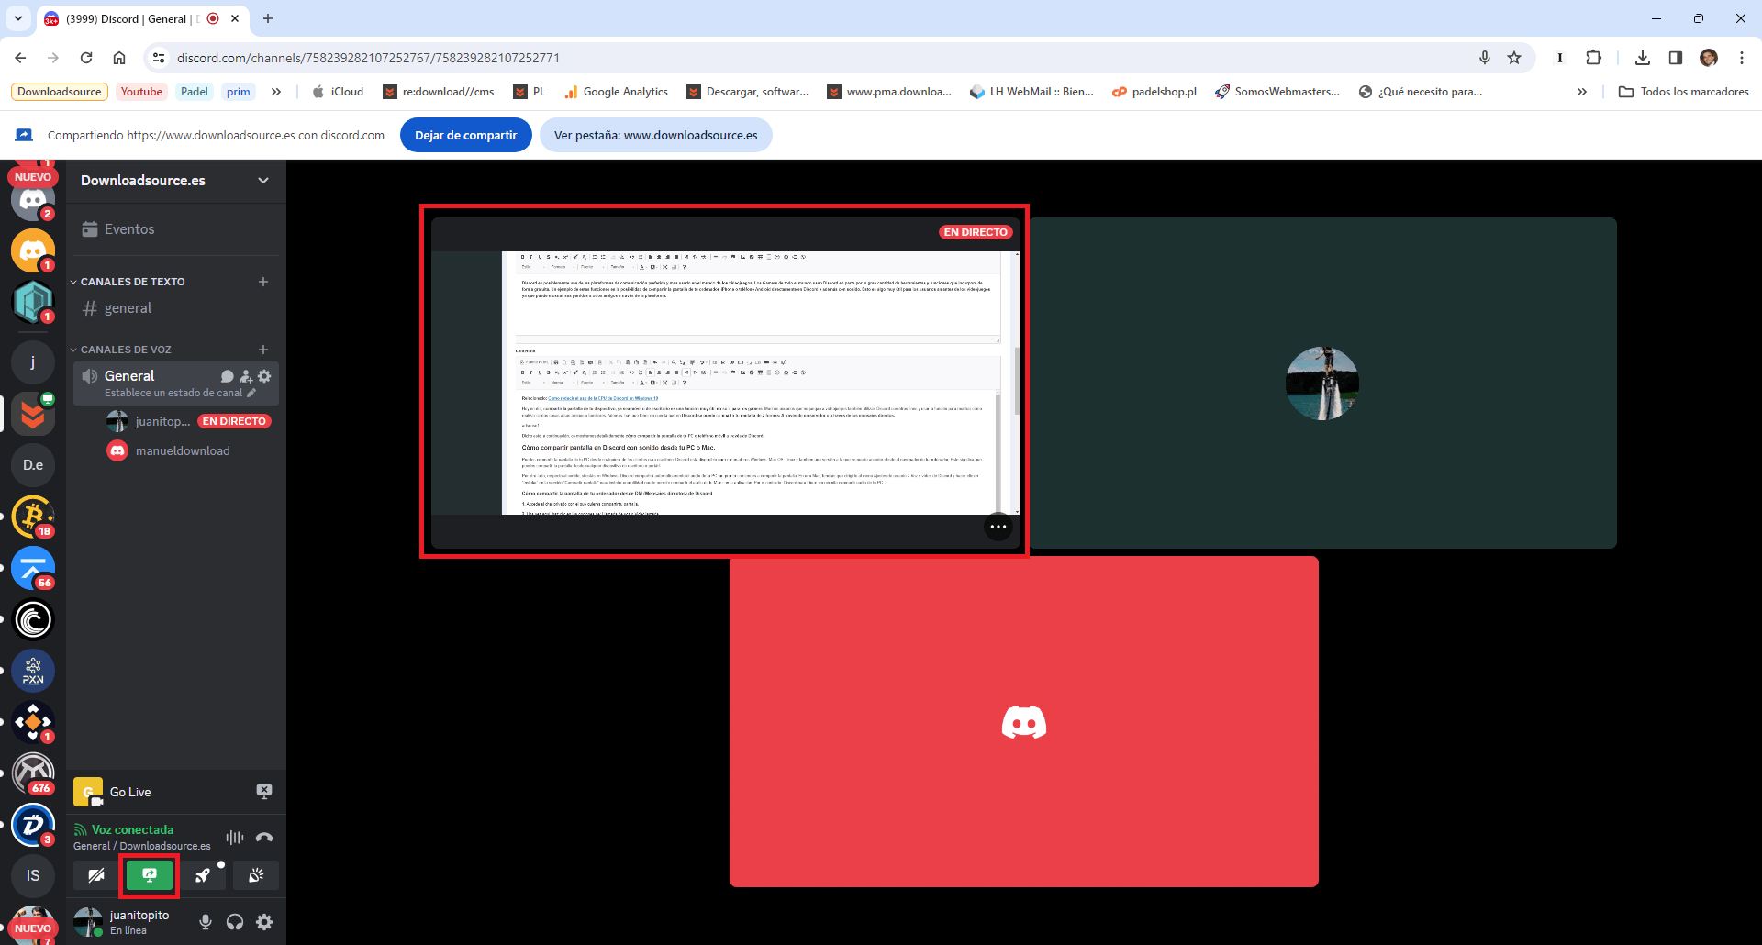Click Dejar de compartir button
The height and width of the screenshot is (945, 1762).
click(x=466, y=135)
